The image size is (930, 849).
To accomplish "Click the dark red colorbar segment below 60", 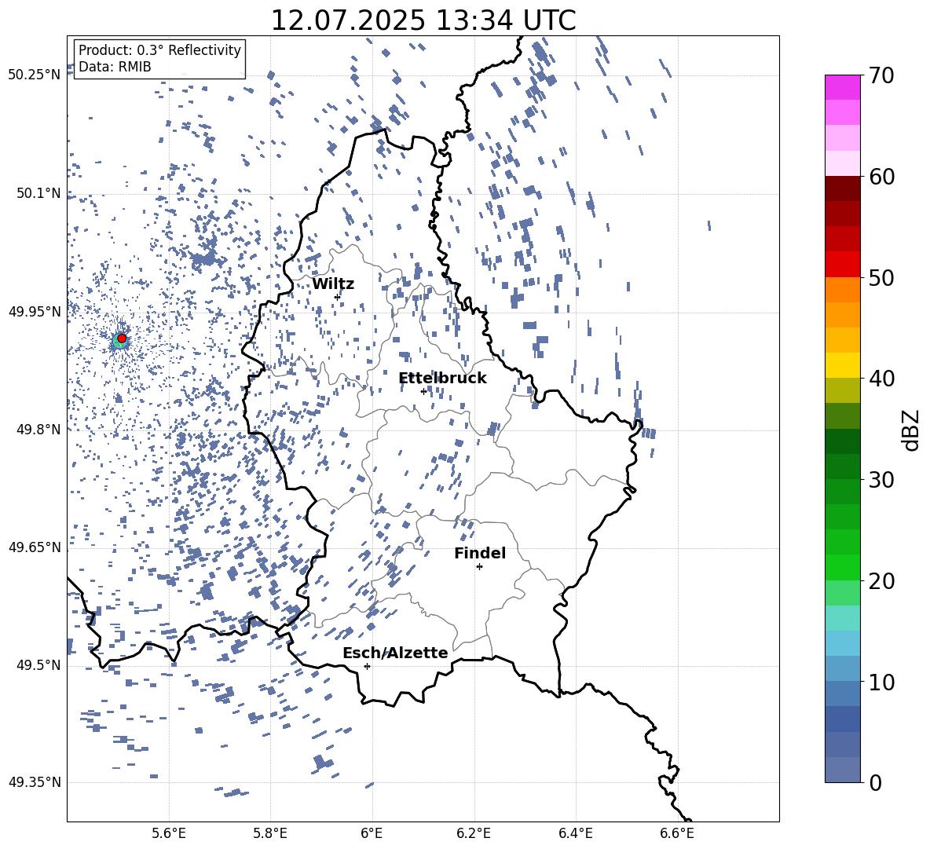I will tap(843, 188).
